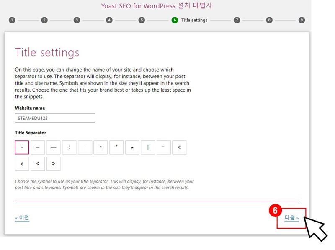This screenshot has height=250, width=335.
Task: Select wizard step 5
Action: click(x=142, y=20)
